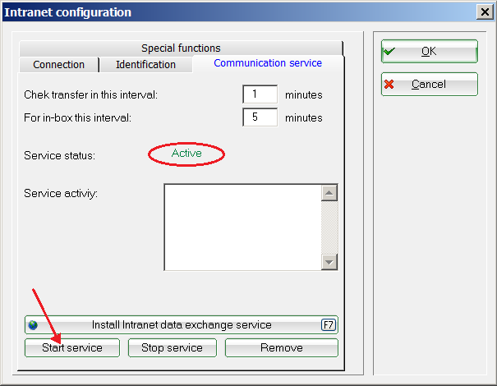The image size is (497, 386).
Task: Click the globe icon on Install button
Action: coord(33,325)
